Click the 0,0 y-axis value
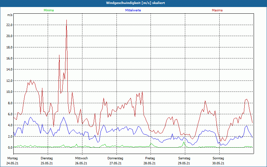 (10, 147)
